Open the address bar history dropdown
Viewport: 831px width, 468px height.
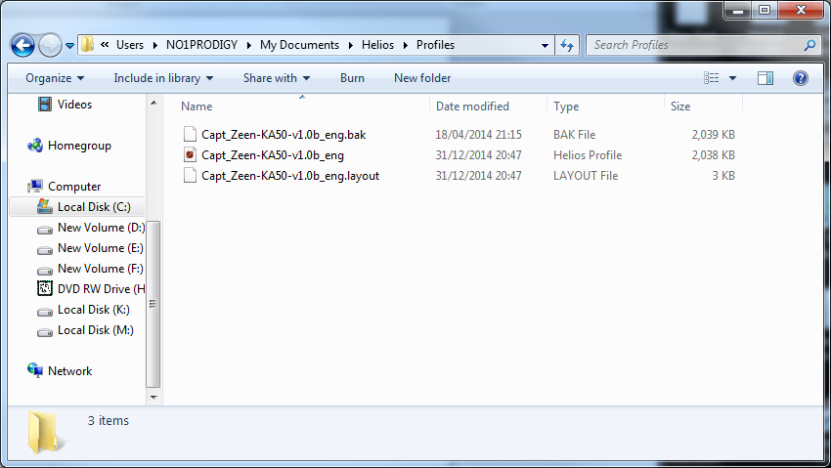(x=545, y=46)
